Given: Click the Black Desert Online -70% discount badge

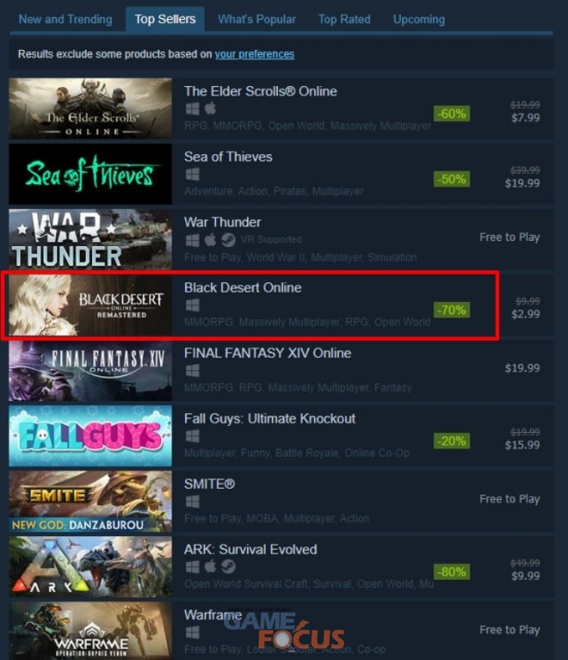Looking at the screenshot, I should pos(452,311).
